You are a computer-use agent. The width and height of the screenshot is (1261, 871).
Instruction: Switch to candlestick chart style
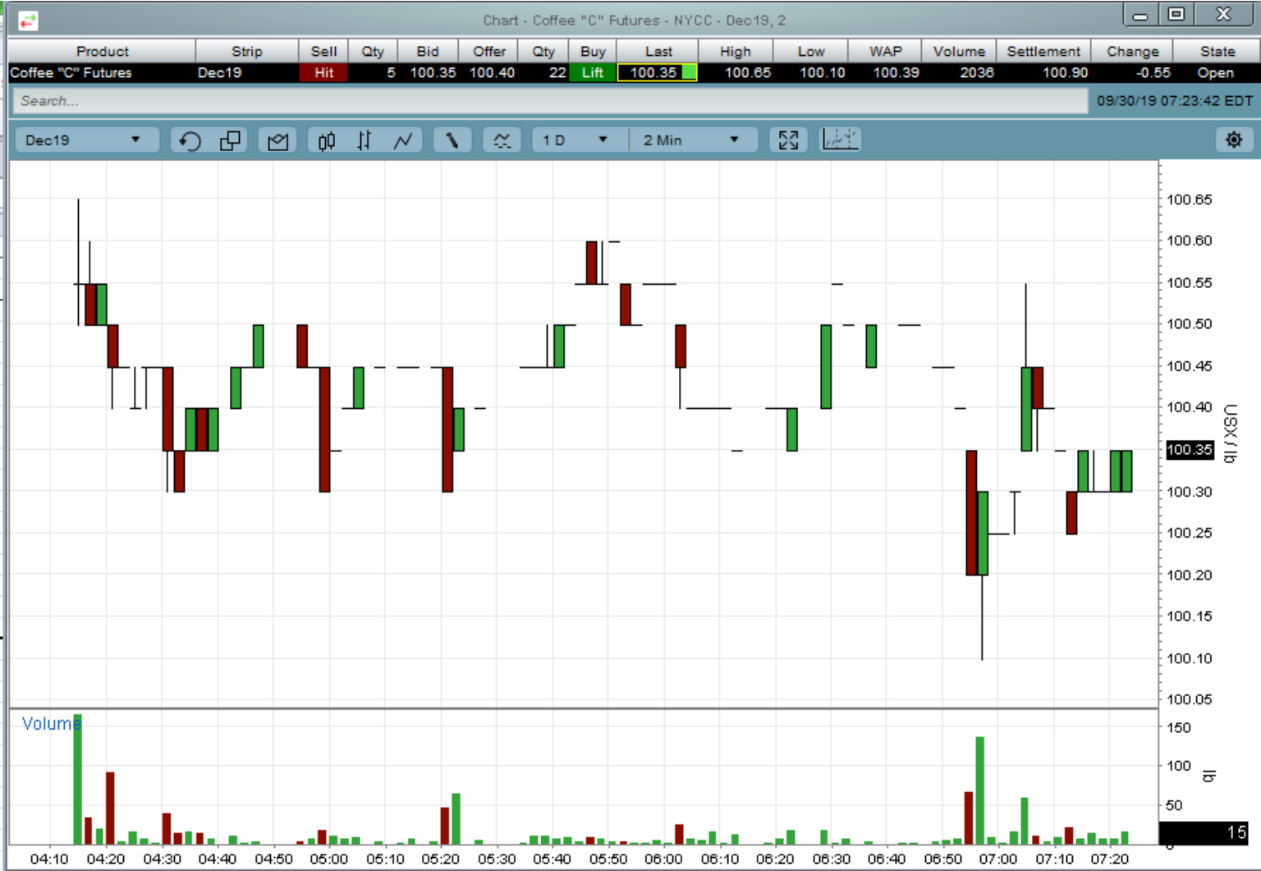click(x=326, y=140)
